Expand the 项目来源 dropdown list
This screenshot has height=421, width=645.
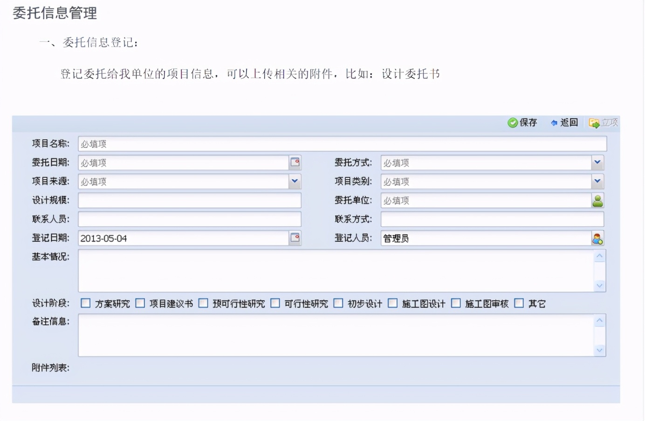click(294, 181)
